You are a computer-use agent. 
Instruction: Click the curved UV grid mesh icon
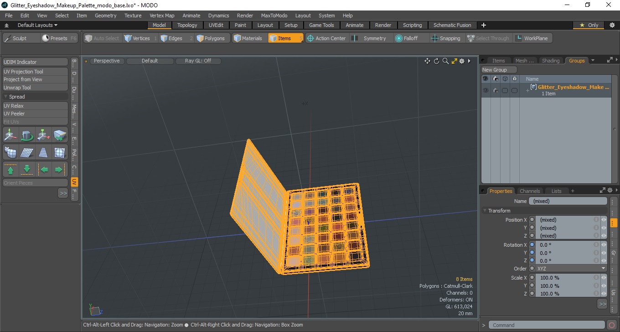point(10,152)
